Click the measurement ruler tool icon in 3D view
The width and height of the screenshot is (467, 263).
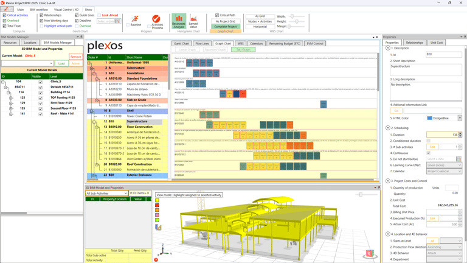tap(158, 227)
